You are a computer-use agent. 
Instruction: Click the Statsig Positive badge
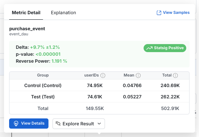[x=165, y=48]
